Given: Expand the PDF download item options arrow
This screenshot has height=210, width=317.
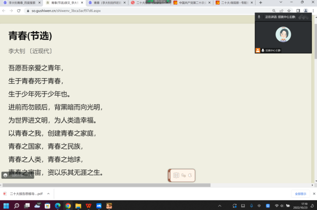Looking at the screenshot, I should 48,194.
